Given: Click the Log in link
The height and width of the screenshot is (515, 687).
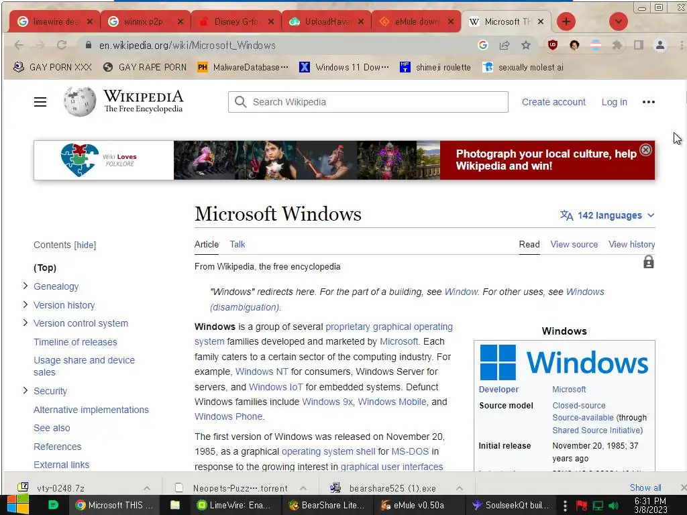Looking at the screenshot, I should pos(615,102).
